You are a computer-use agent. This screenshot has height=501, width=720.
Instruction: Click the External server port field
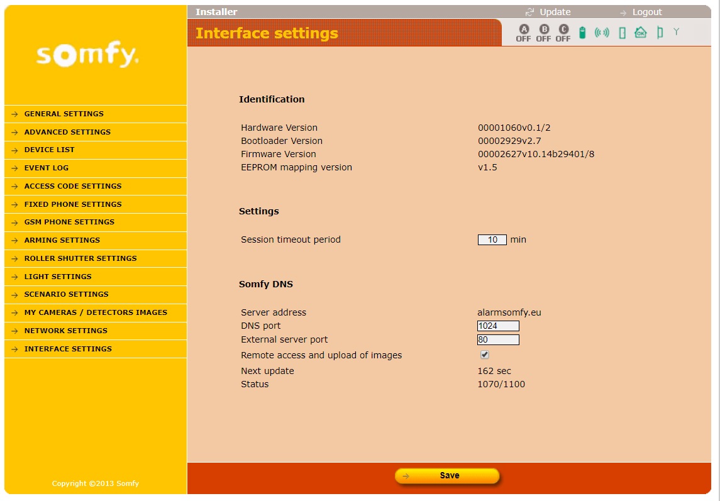coord(498,340)
